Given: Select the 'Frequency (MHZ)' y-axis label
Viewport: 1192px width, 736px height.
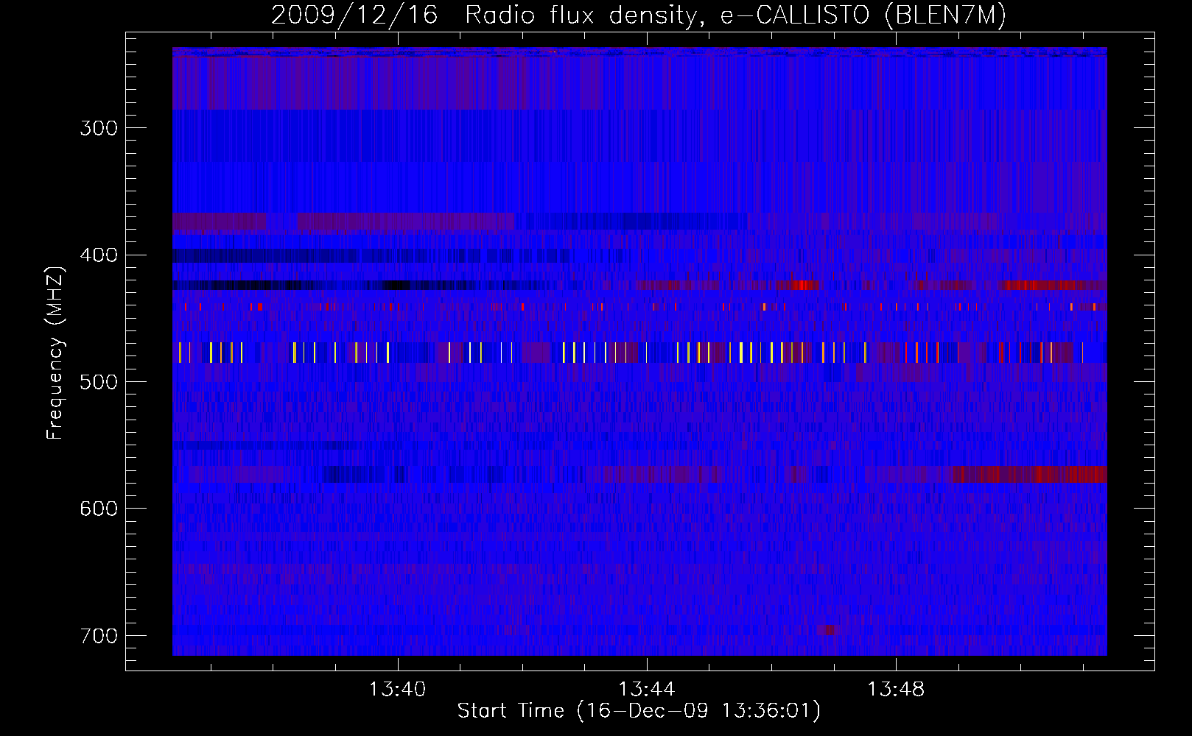Looking at the screenshot, I should point(55,353).
